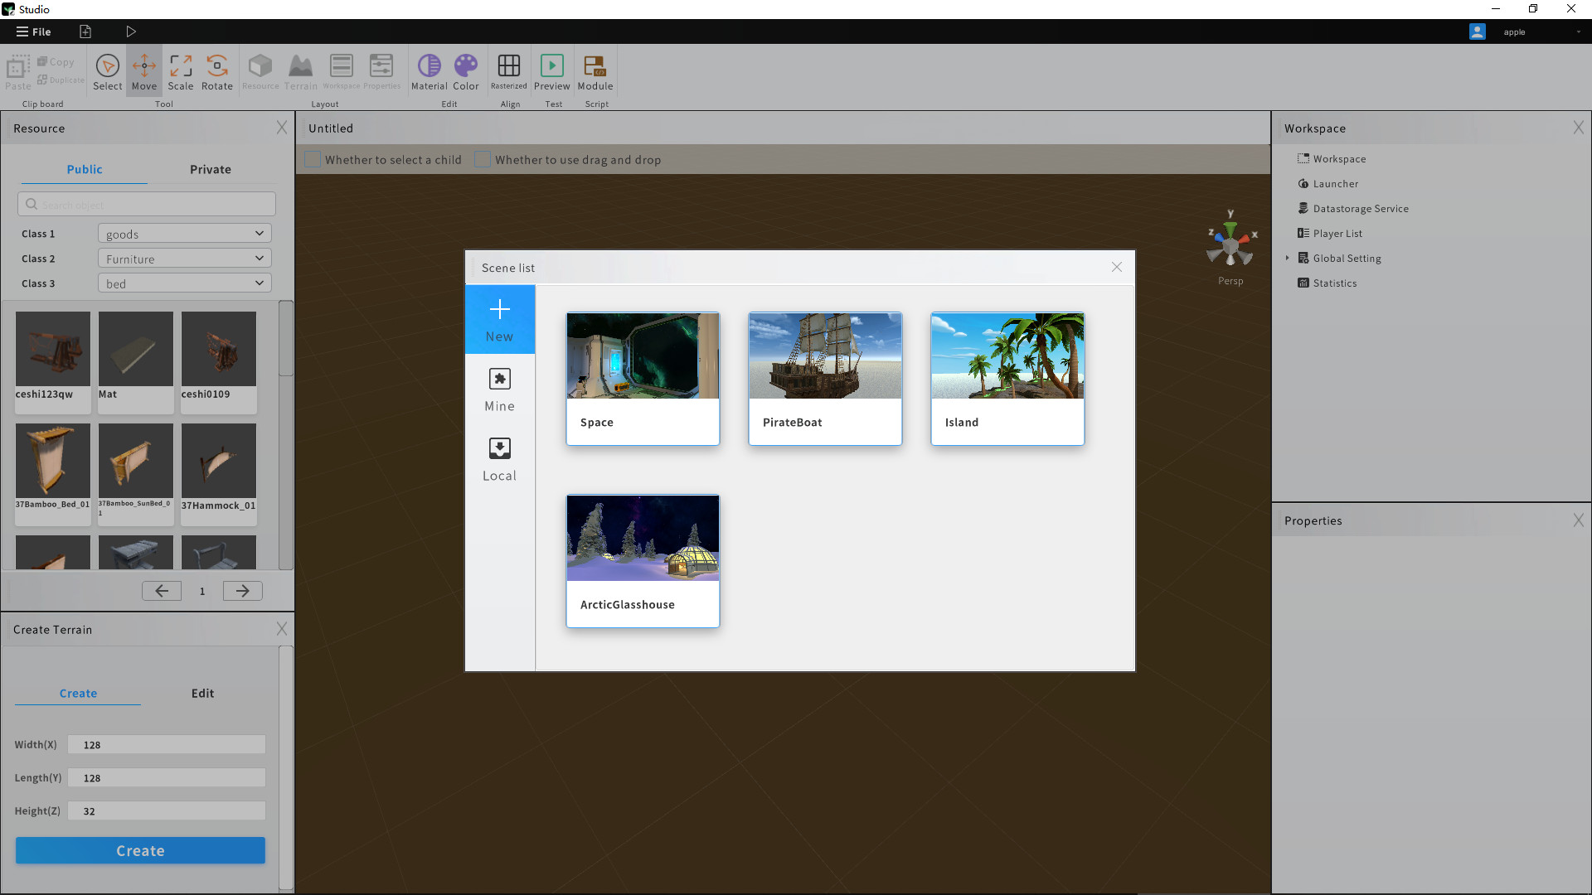Open the Material editor
Screen dimensions: 1592x895
[x=429, y=71]
